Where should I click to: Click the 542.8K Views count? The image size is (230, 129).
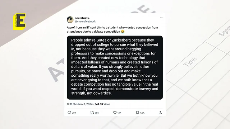[102, 104]
